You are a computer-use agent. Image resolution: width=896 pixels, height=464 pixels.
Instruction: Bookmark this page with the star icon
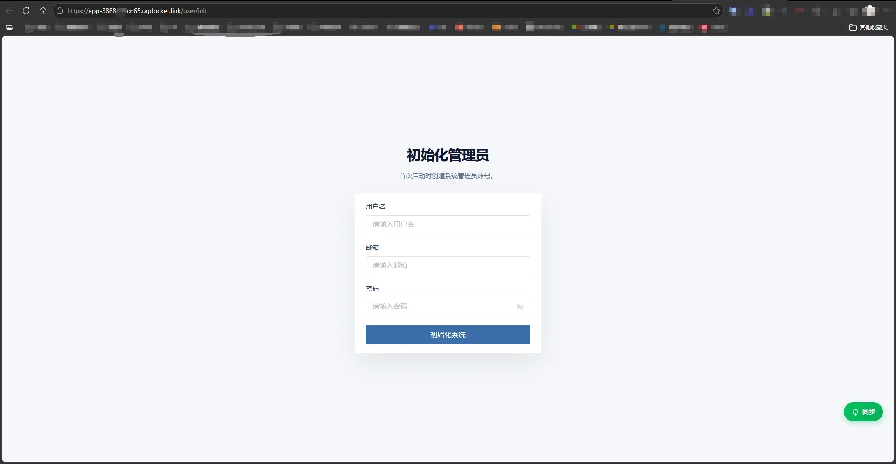point(716,11)
